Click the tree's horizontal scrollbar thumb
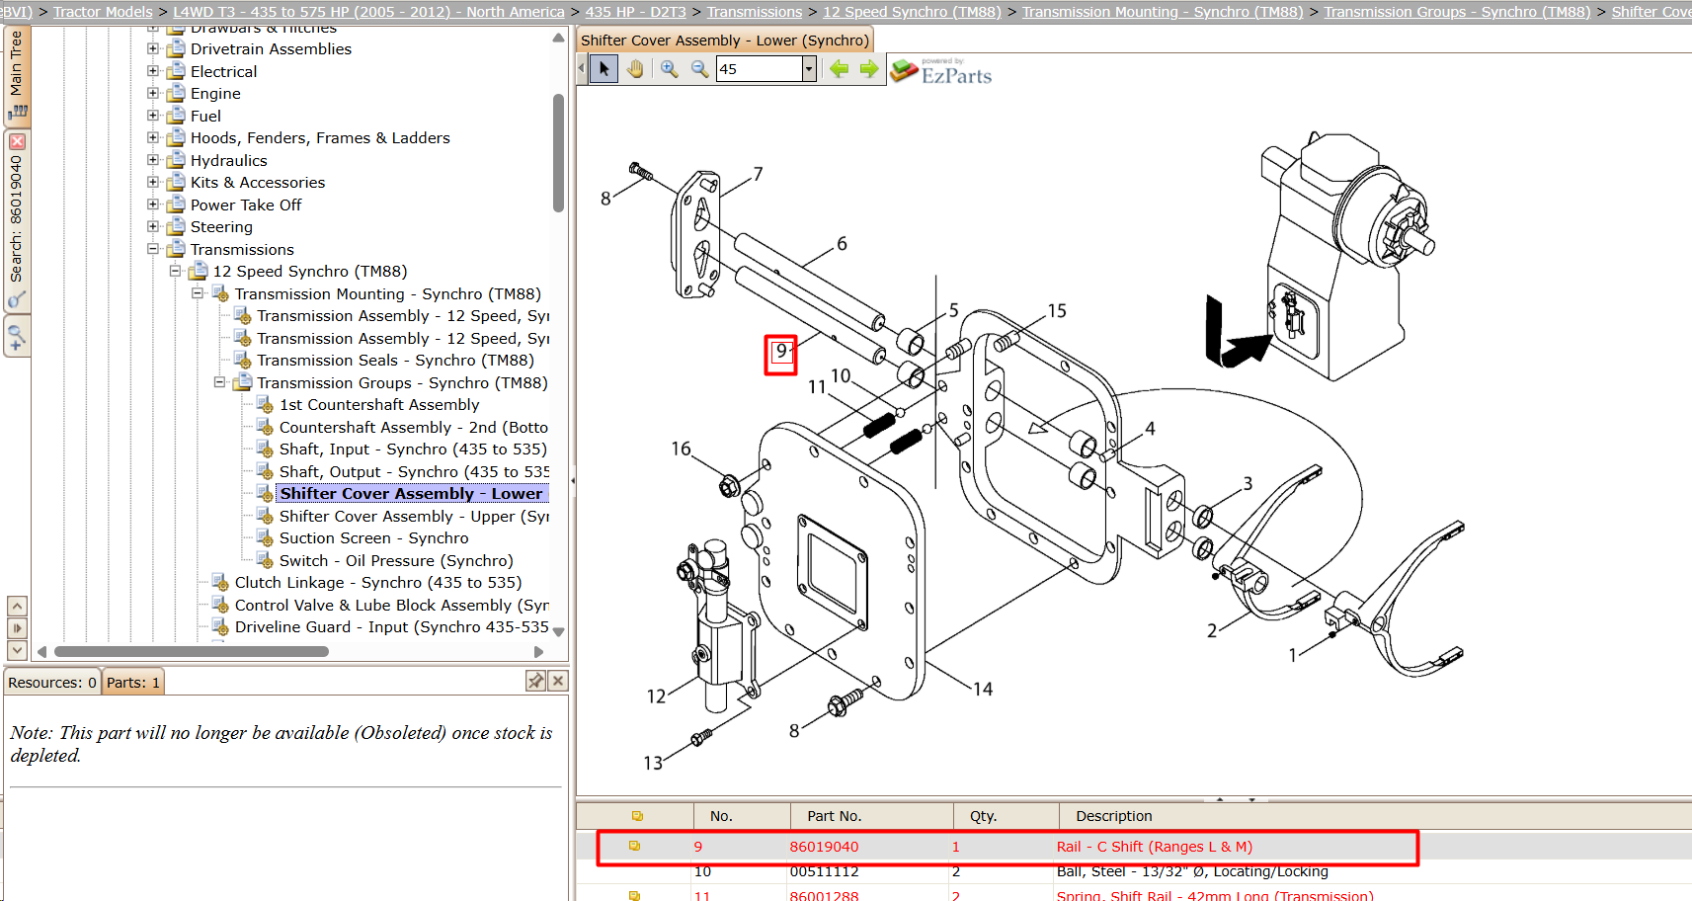1692x901 pixels. click(x=192, y=652)
